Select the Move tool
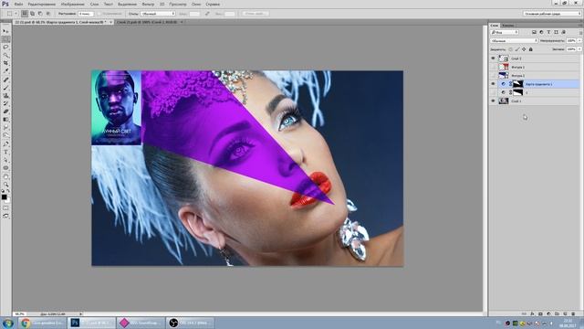The width and height of the screenshot is (584, 329). (x=5, y=31)
